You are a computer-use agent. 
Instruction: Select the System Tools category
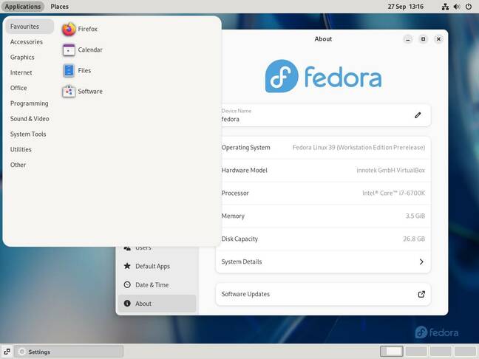point(30,134)
